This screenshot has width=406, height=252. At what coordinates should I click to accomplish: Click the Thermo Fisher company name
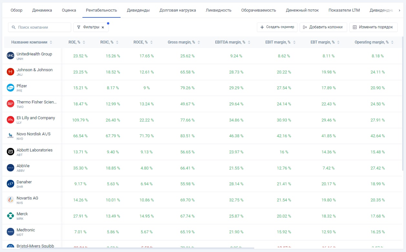(37, 102)
